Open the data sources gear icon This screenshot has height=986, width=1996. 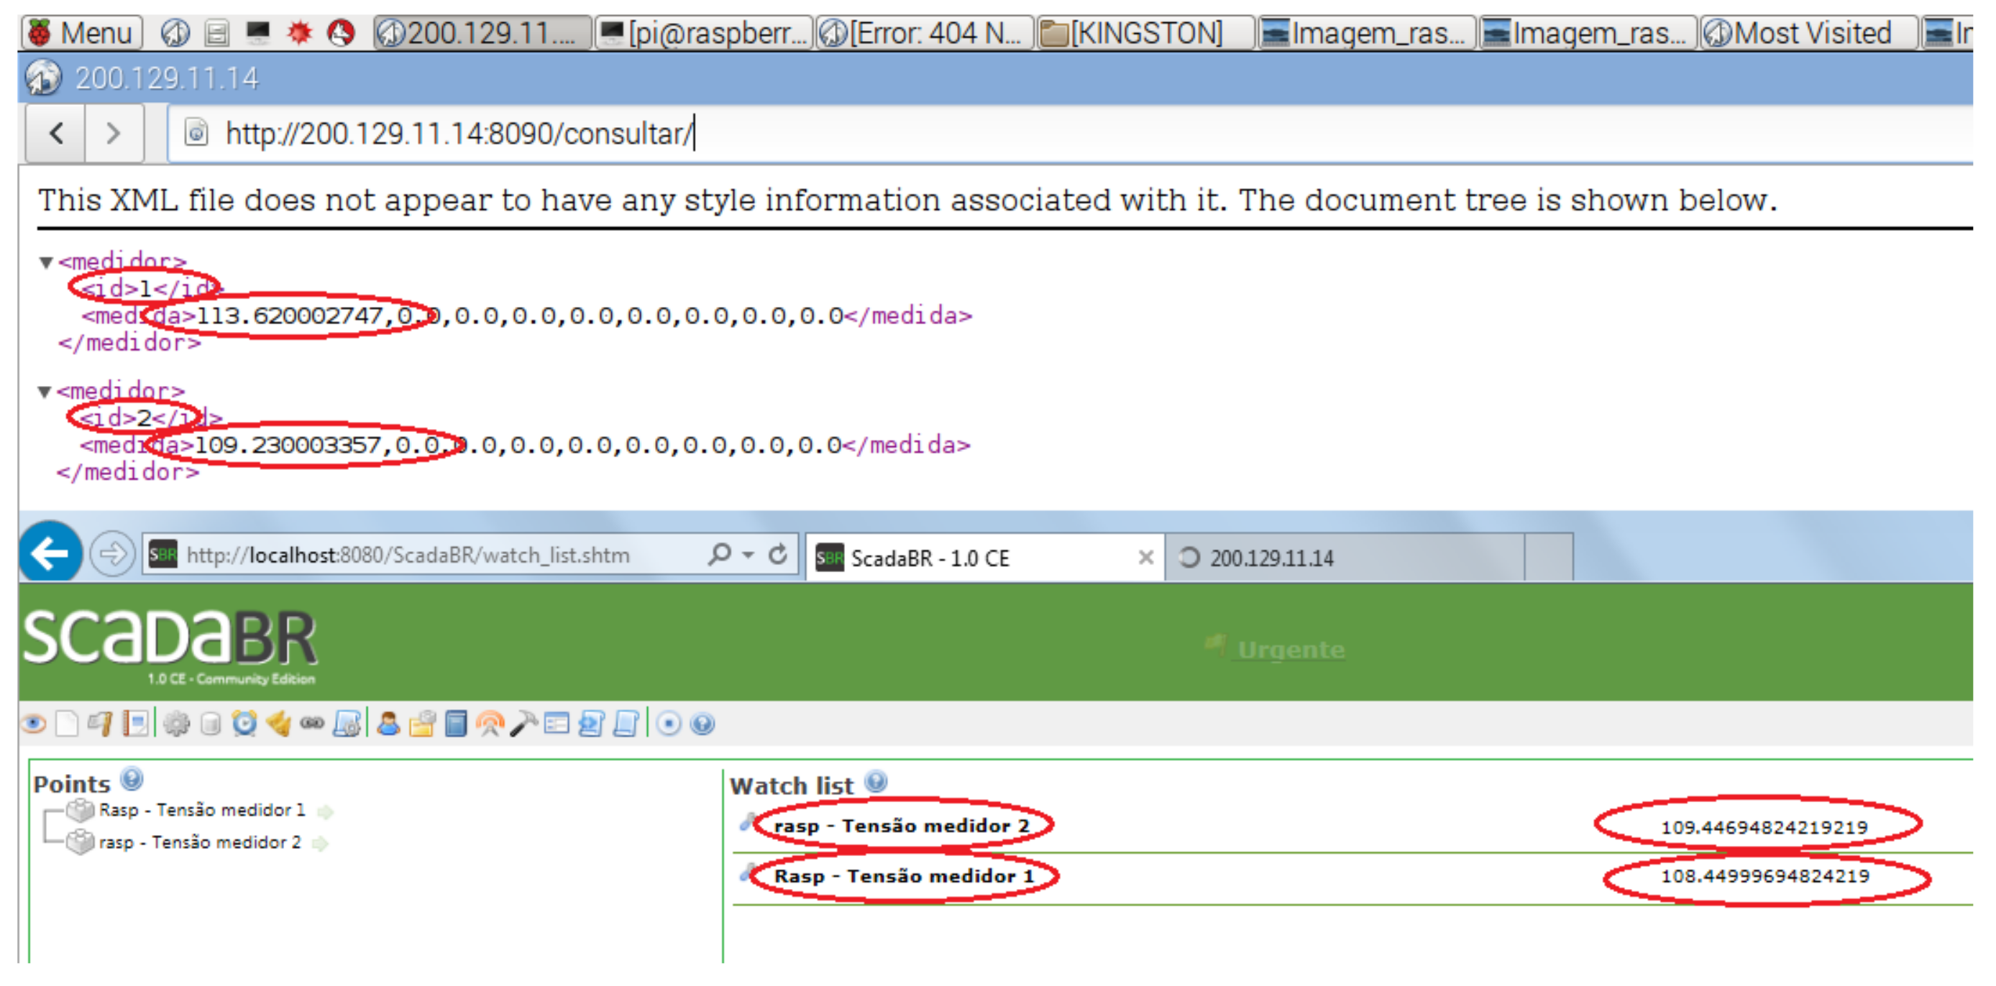(177, 724)
